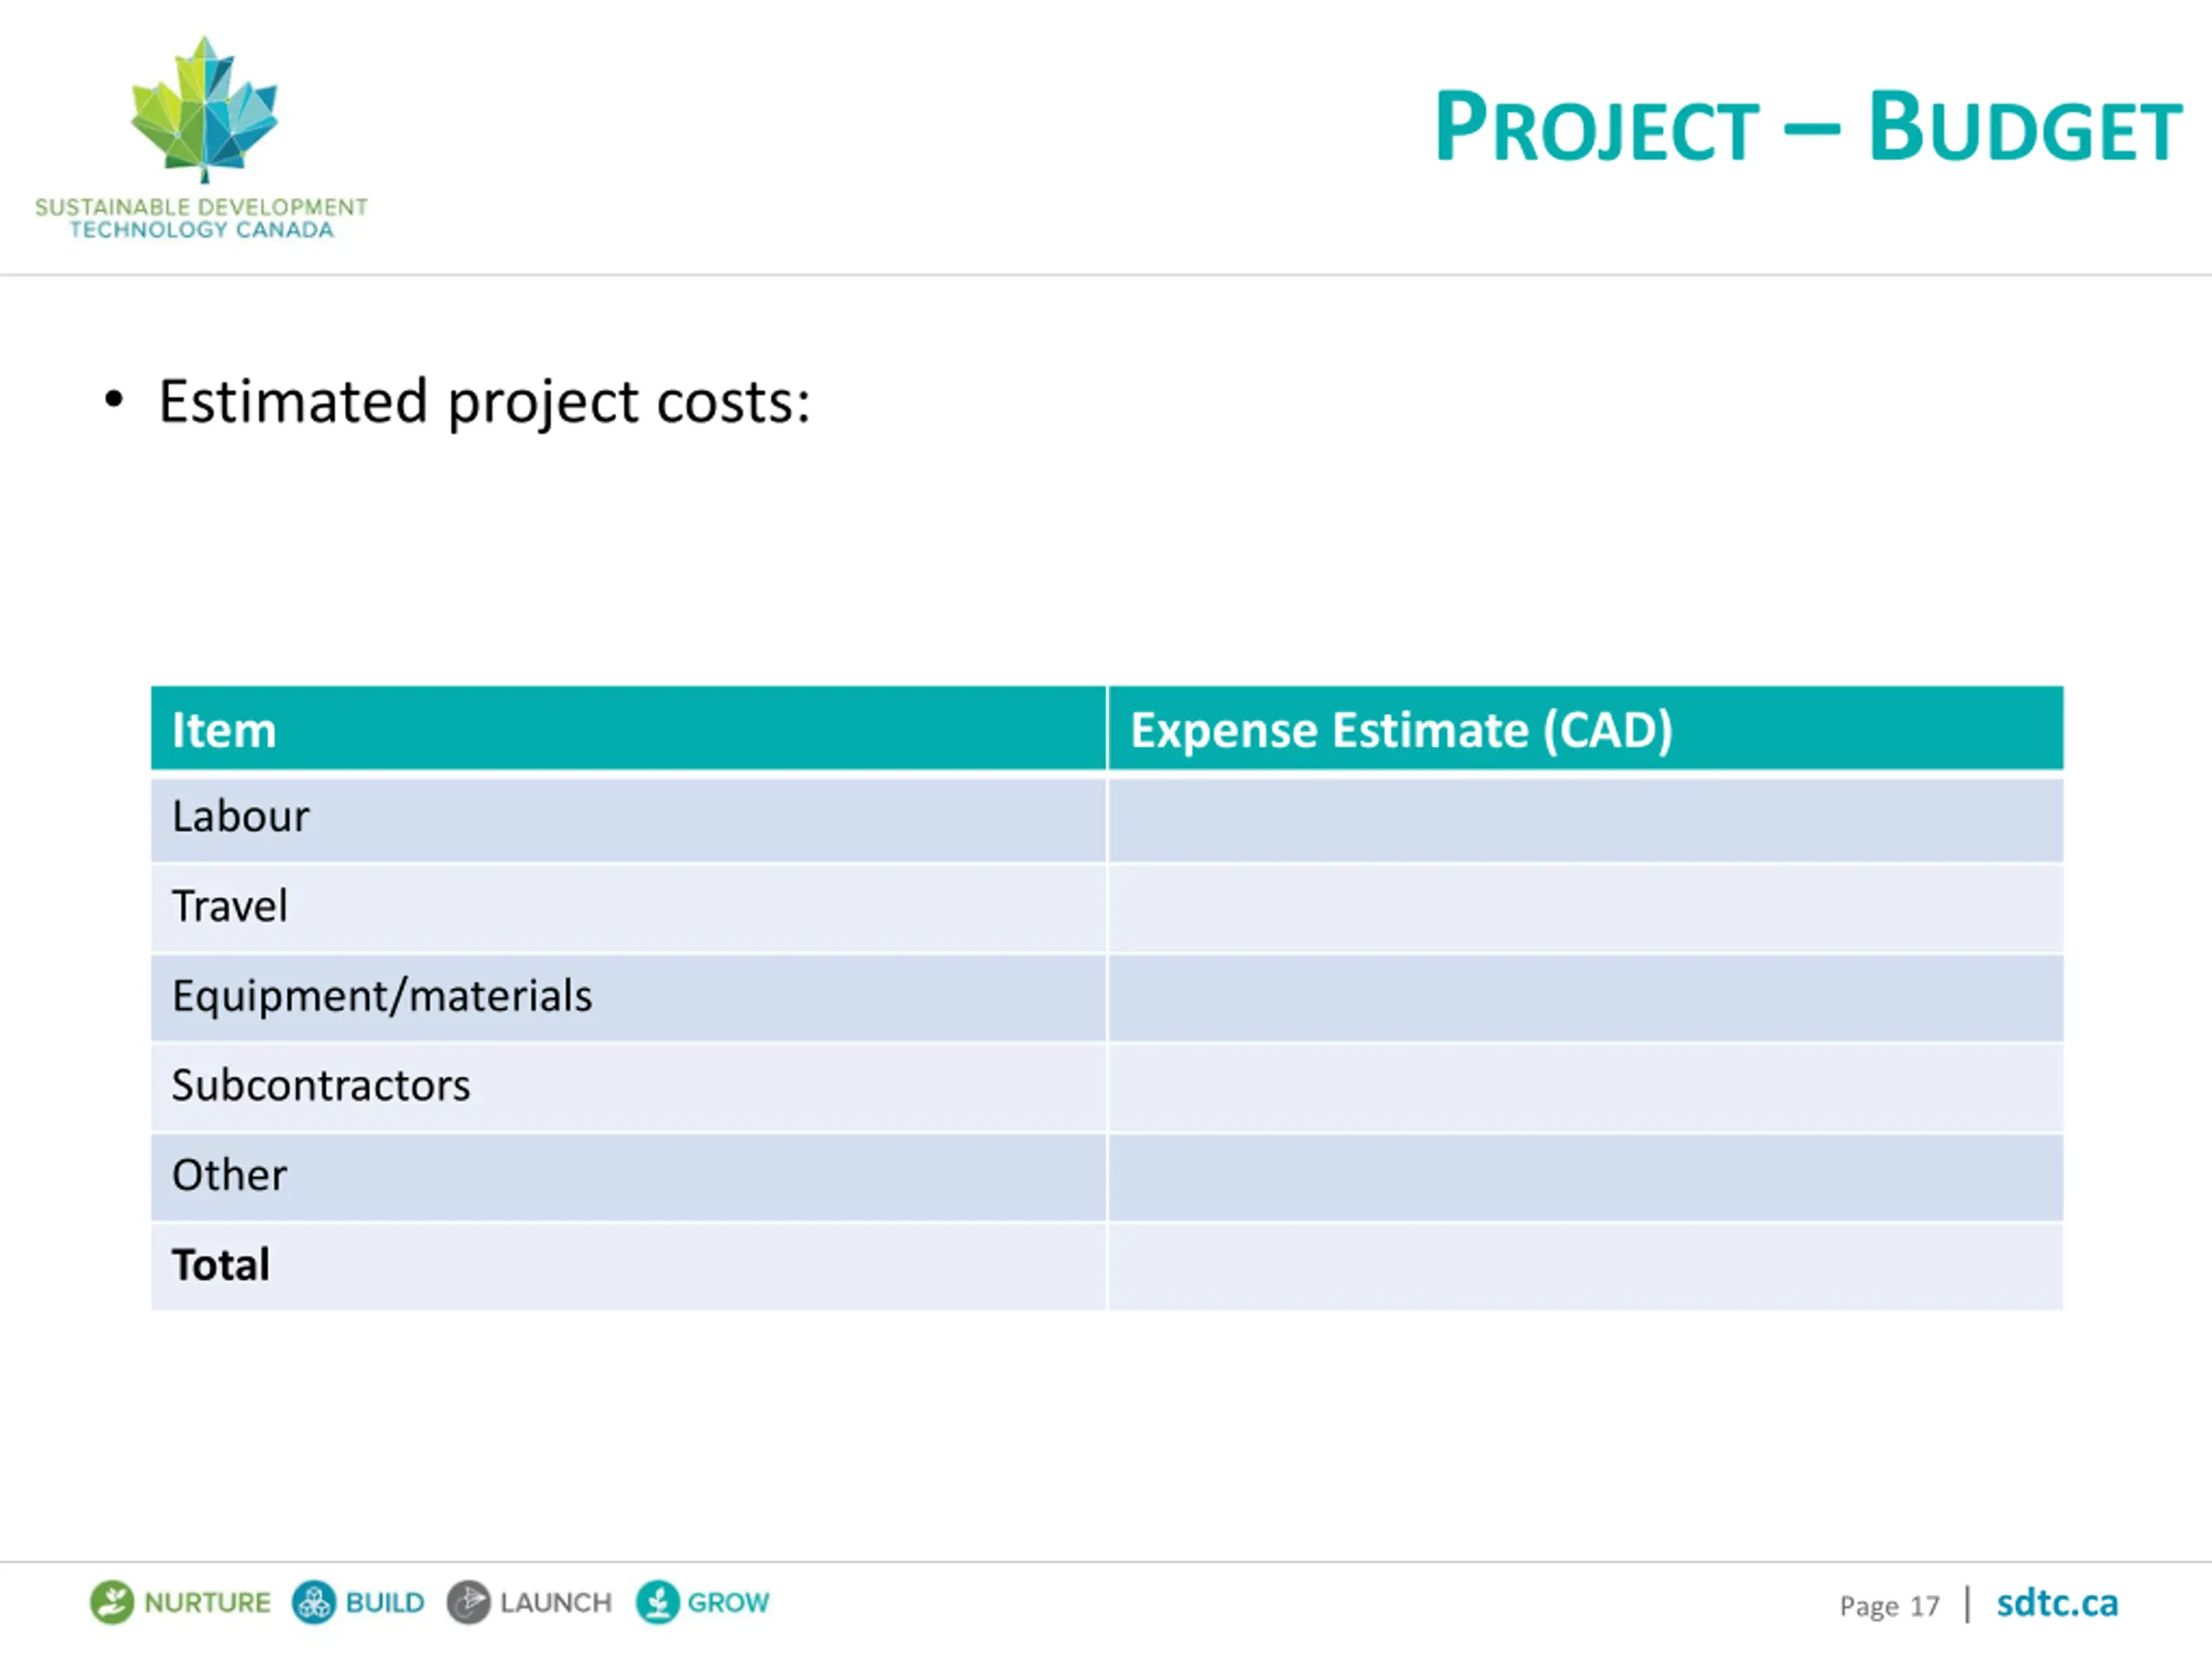Click the 'Estimated project costs:' bullet
This screenshot has width=2212, height=1658.
coord(484,402)
